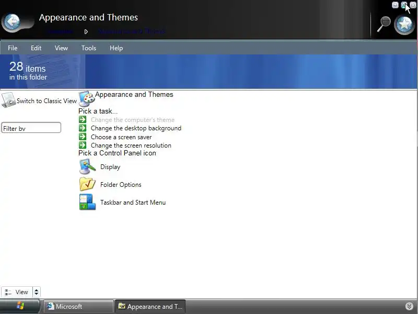Click Change the computer's theme task

point(133,120)
